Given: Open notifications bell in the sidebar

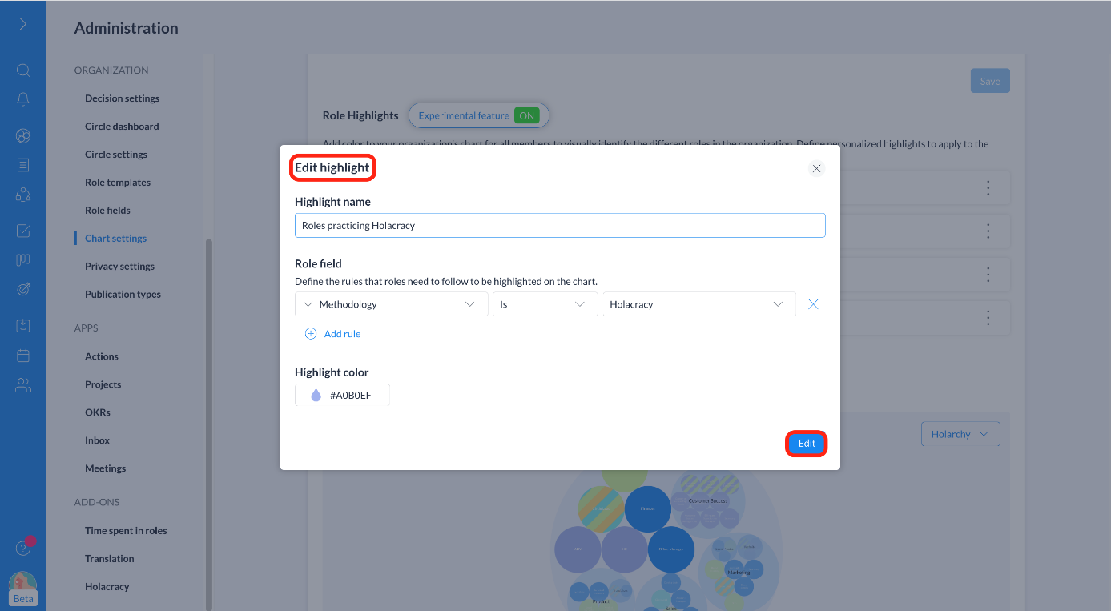Looking at the screenshot, I should click(23, 99).
